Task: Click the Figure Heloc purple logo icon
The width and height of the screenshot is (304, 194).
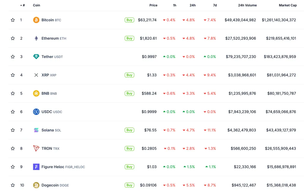Action: 36,167
